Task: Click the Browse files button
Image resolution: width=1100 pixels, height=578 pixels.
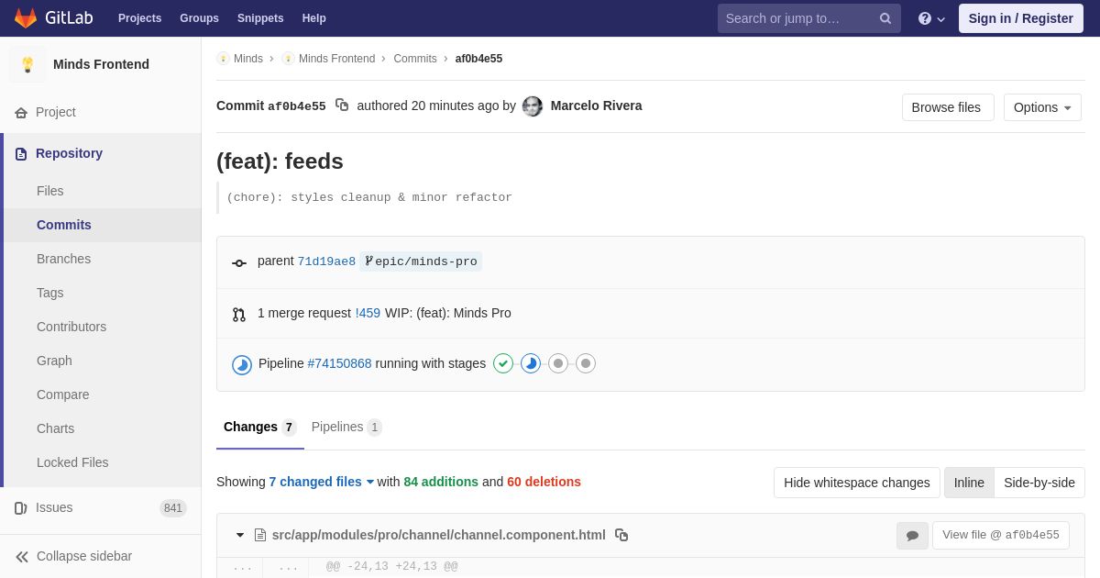Action: 948,107
